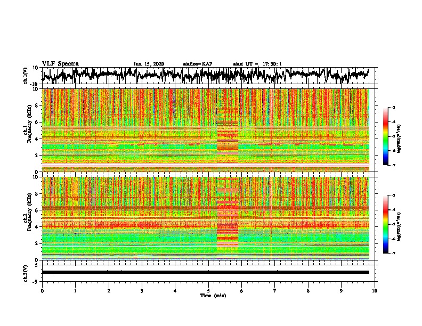Click time axis tick label '5'
The width and height of the screenshot is (422, 326).
pyautogui.click(x=208, y=291)
